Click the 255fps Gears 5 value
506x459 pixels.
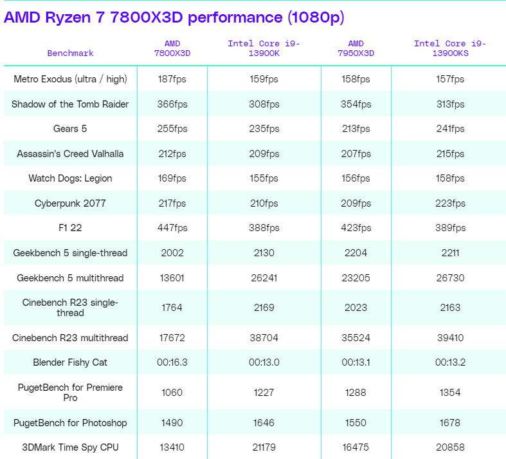click(172, 129)
